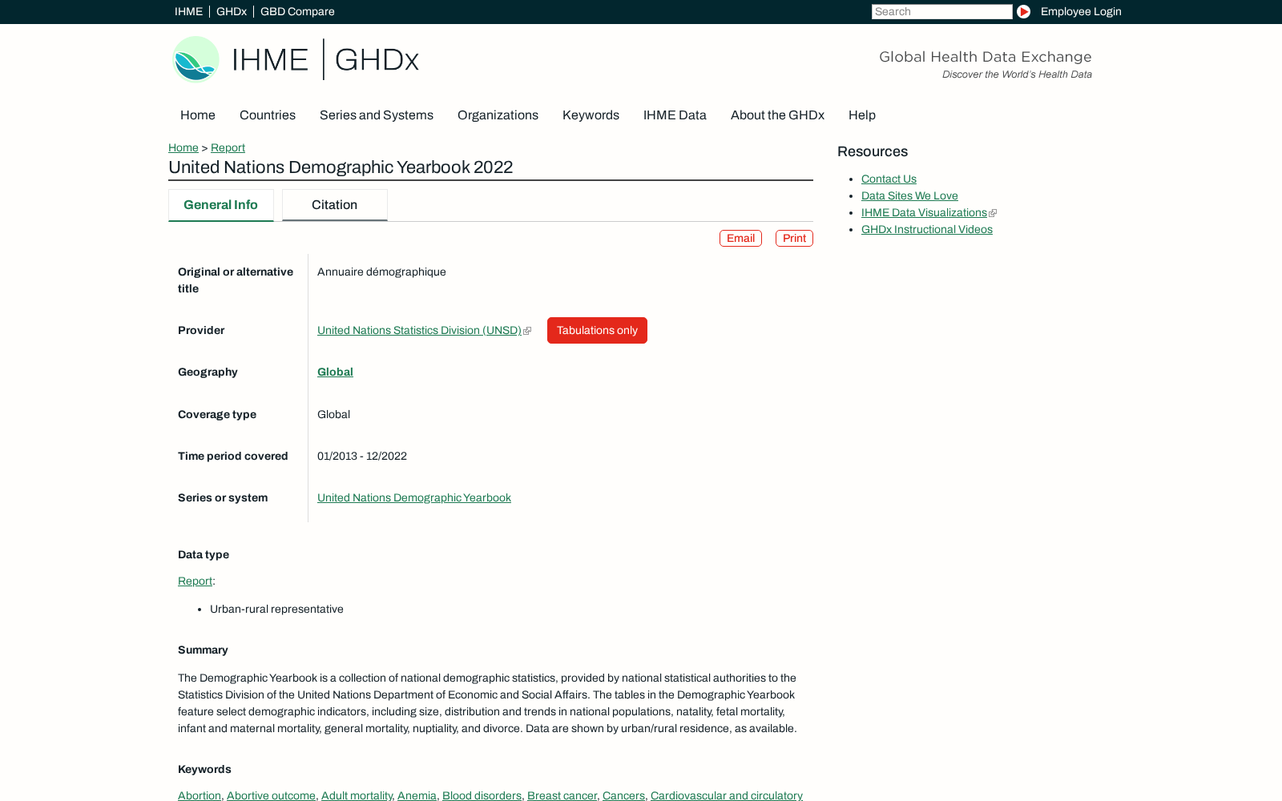Click the Print button
The width and height of the screenshot is (1282, 801).
[x=794, y=239]
